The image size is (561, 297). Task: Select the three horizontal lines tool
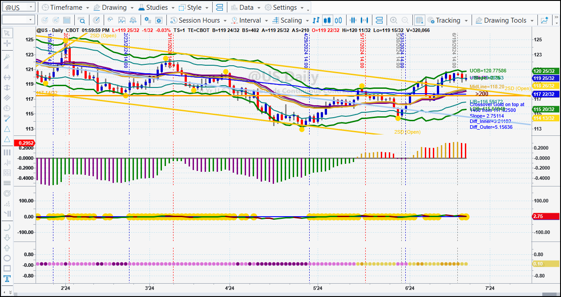point(7,183)
